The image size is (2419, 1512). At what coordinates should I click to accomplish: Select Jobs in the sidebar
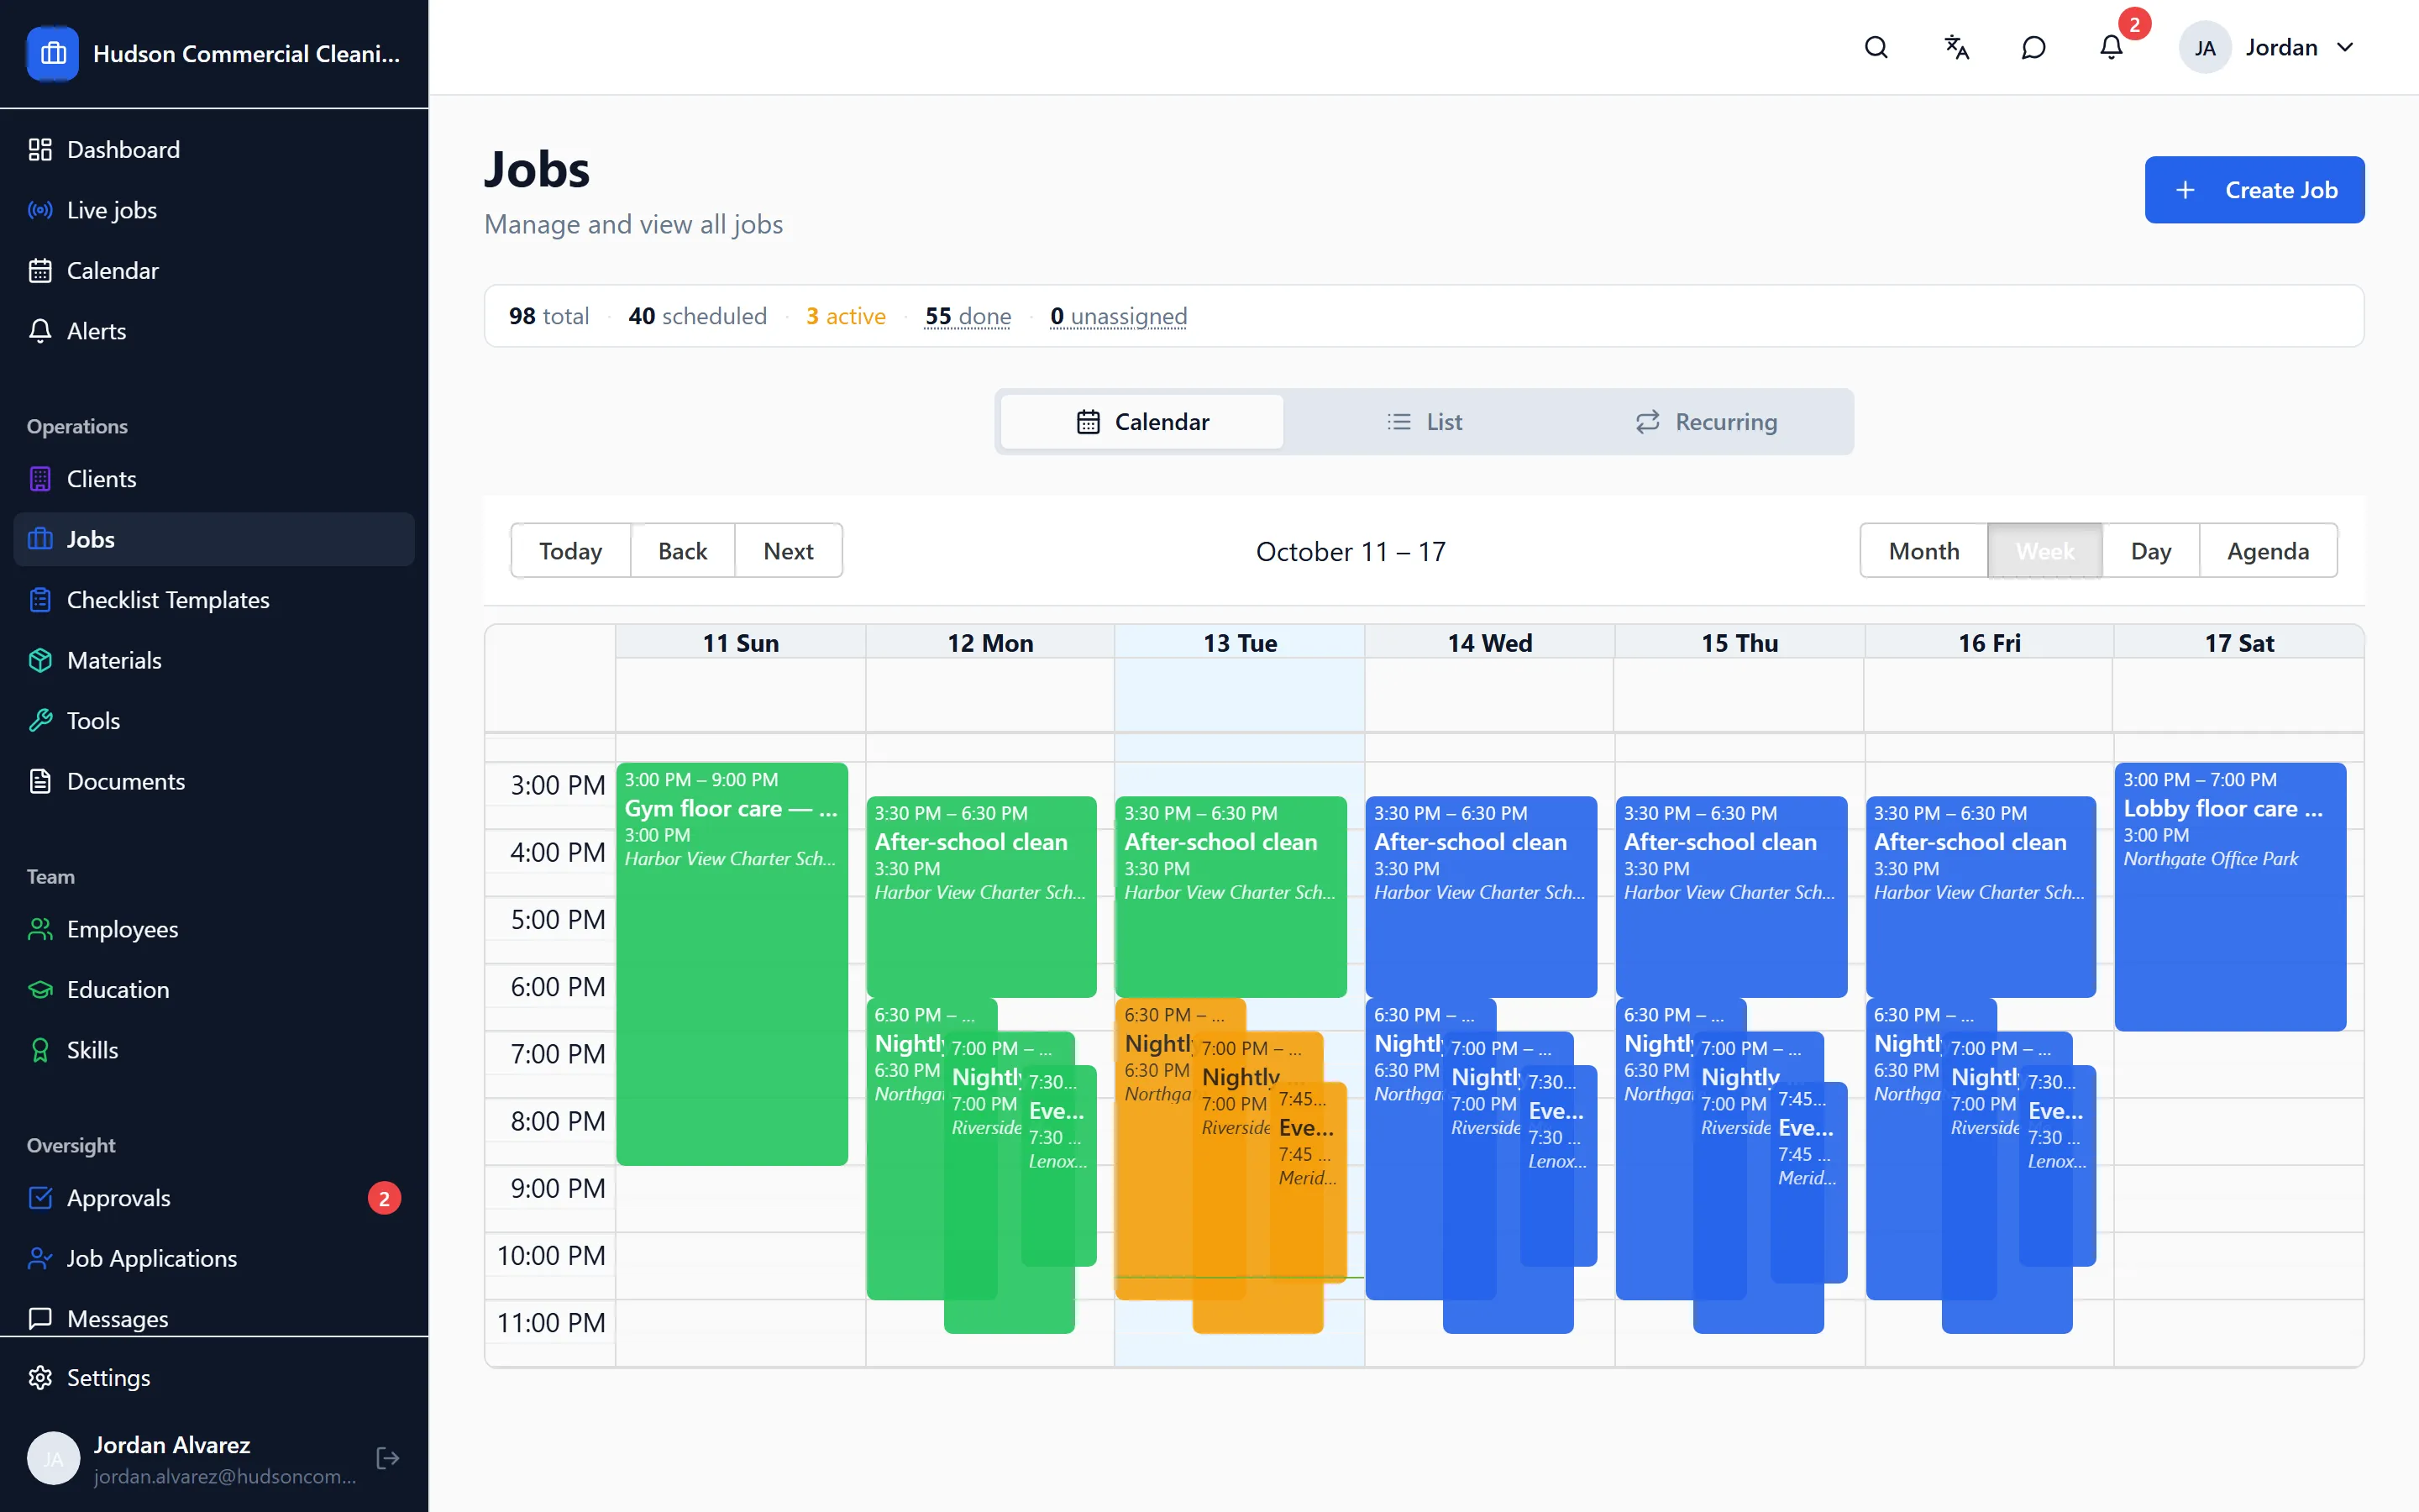(214, 539)
